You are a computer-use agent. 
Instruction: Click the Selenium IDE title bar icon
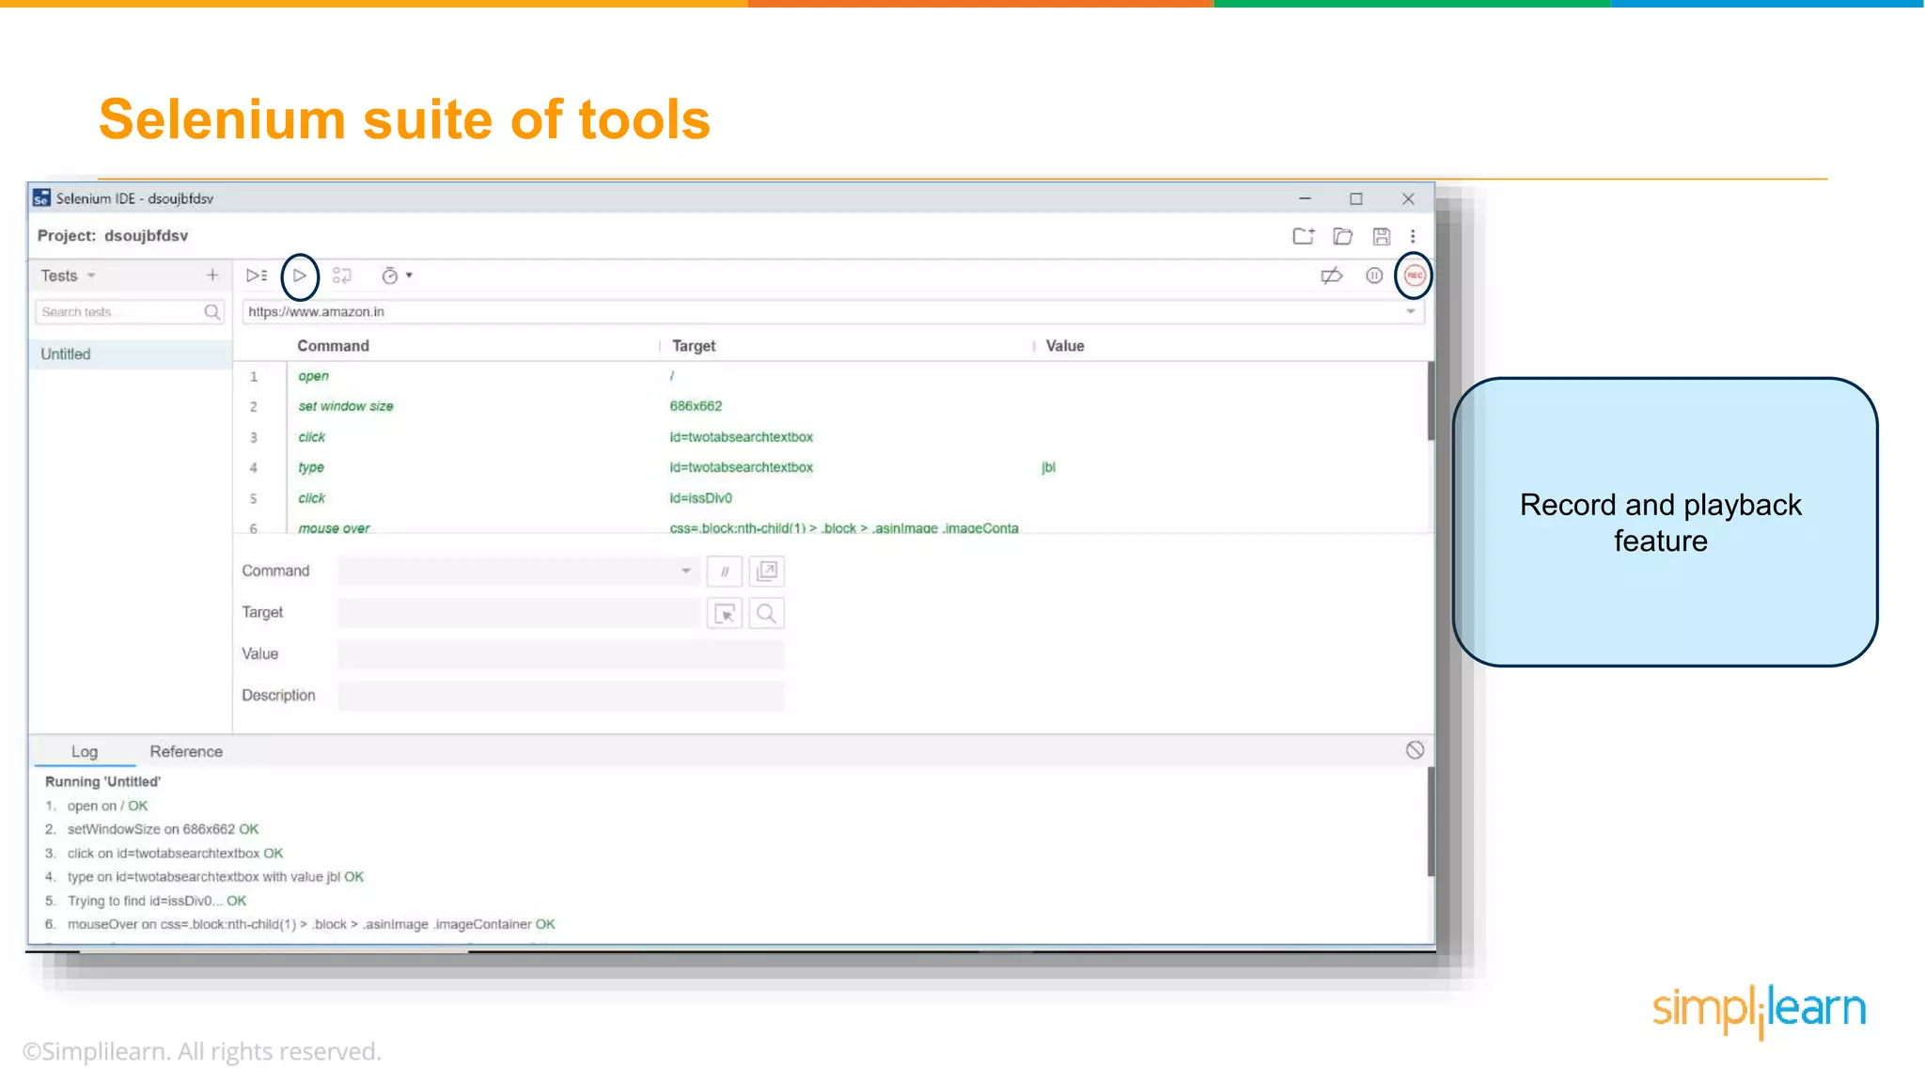pyautogui.click(x=41, y=198)
